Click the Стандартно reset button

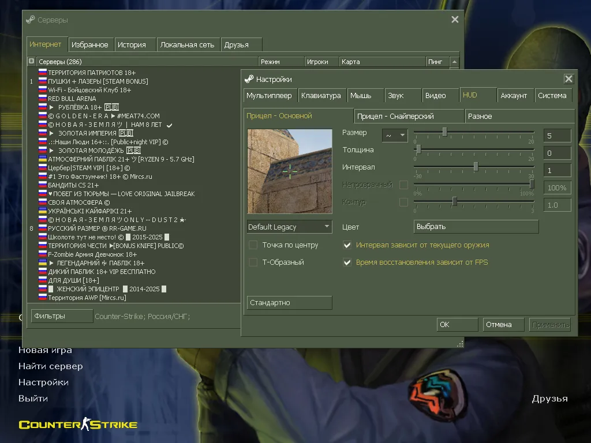point(289,303)
